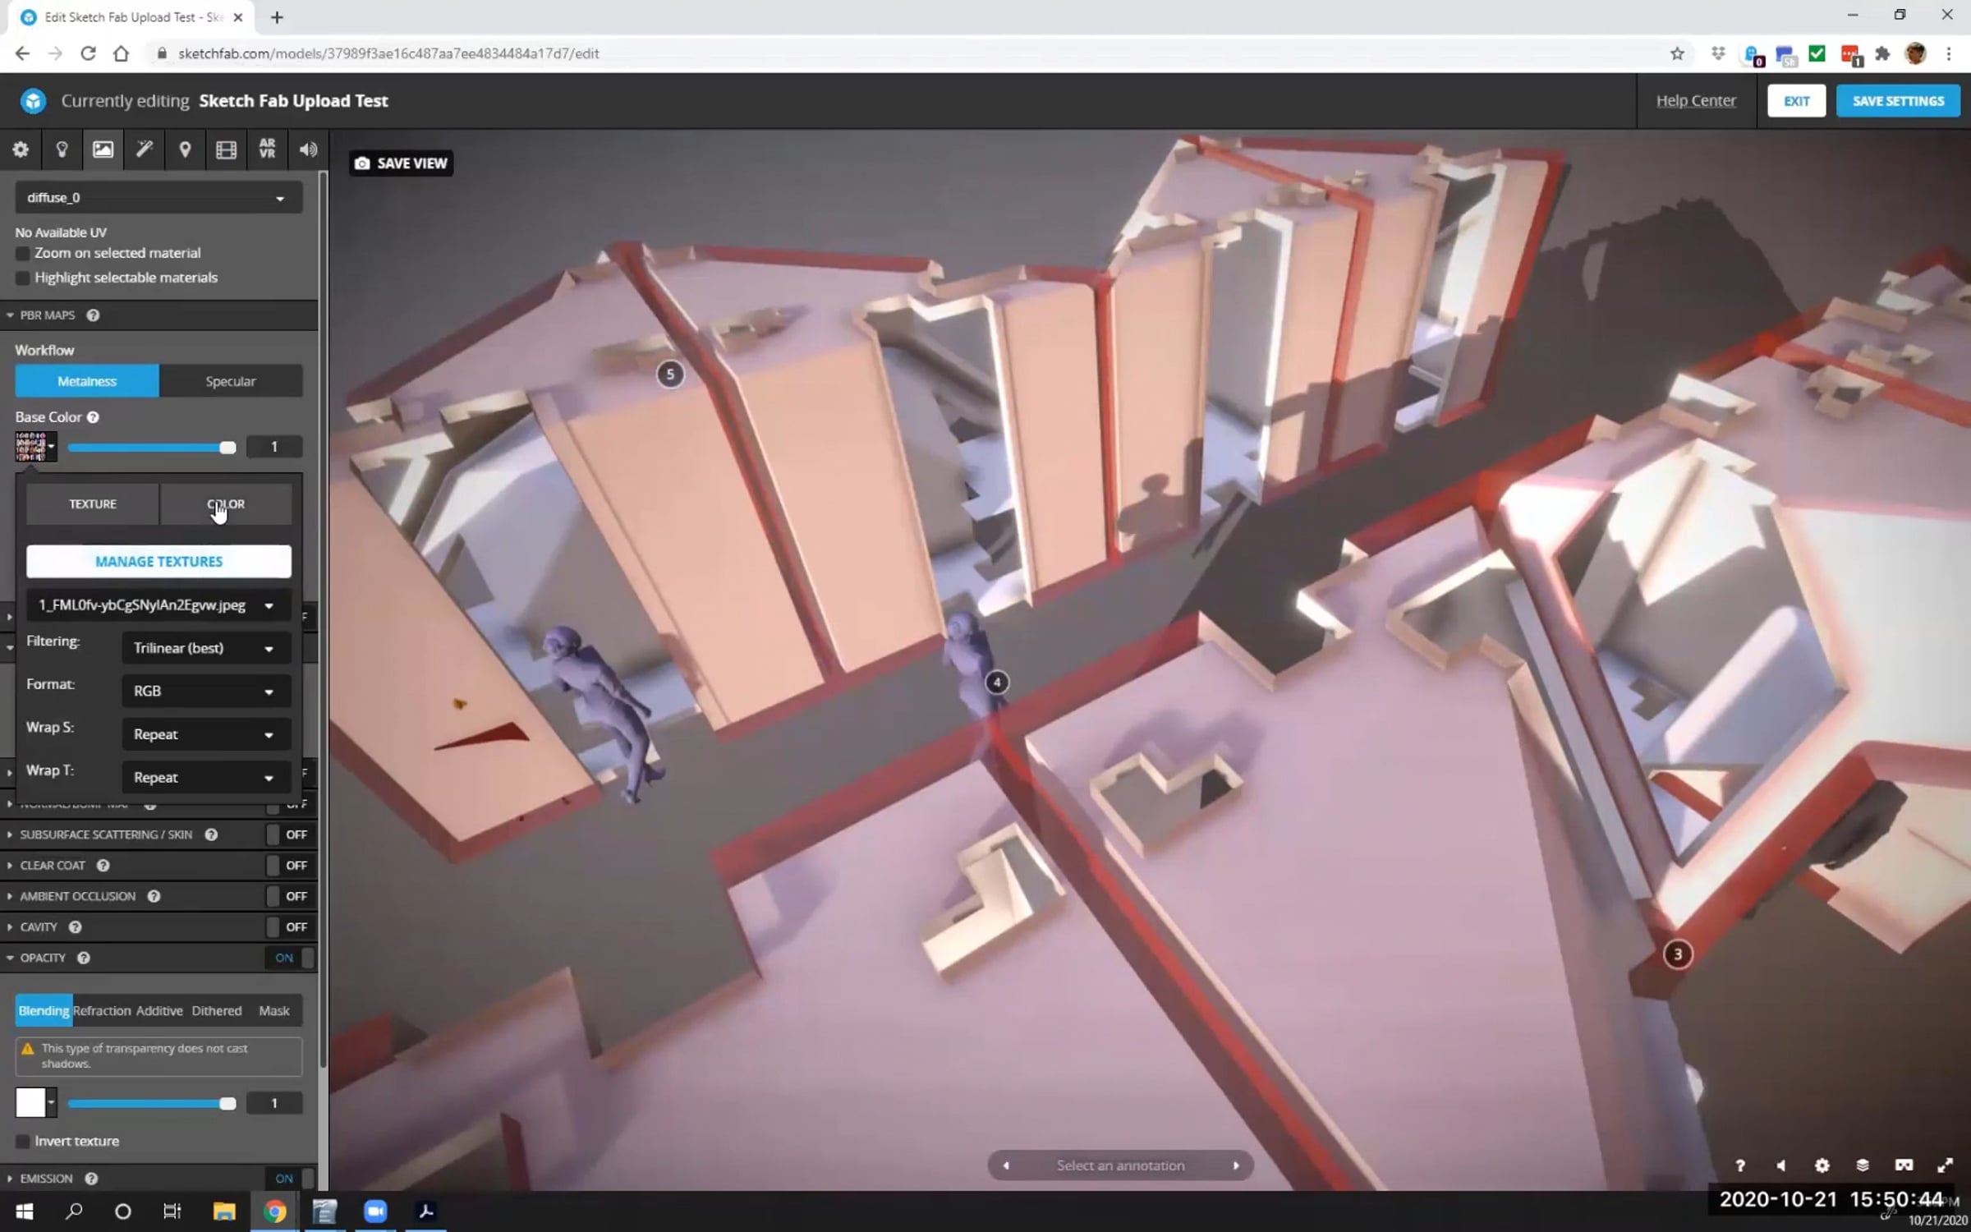Expand the Clear Coat section

(x=53, y=865)
